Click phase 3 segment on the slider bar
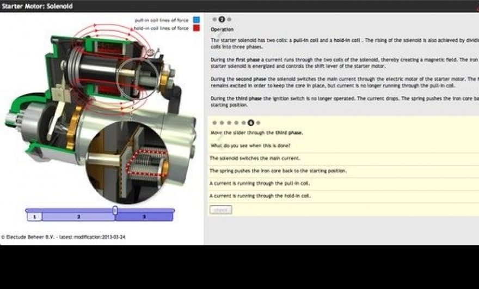Viewport: 479px width, 289px height. coord(144,217)
